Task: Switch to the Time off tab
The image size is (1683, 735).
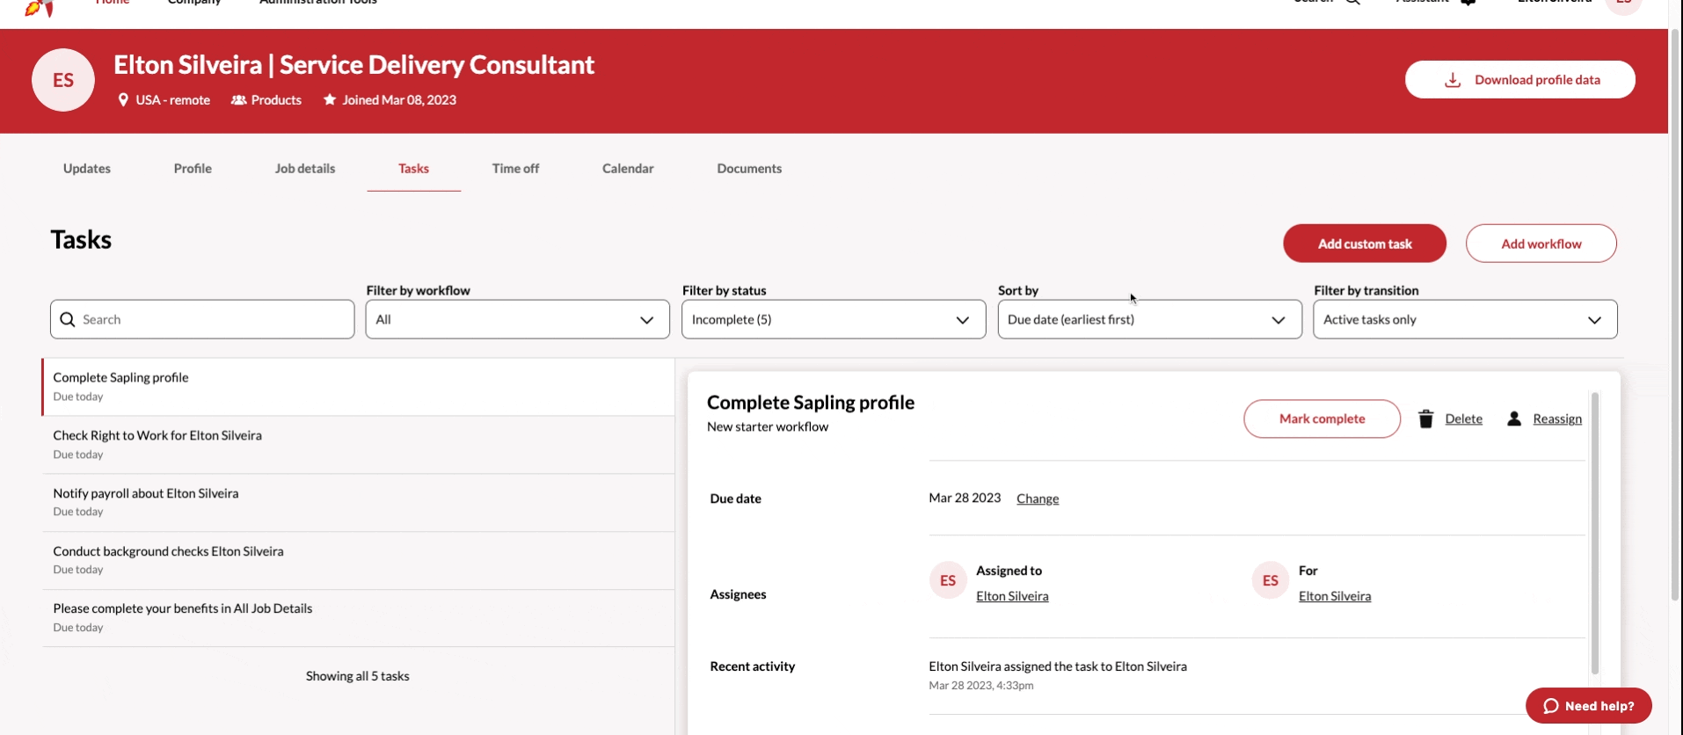Action: point(515,169)
